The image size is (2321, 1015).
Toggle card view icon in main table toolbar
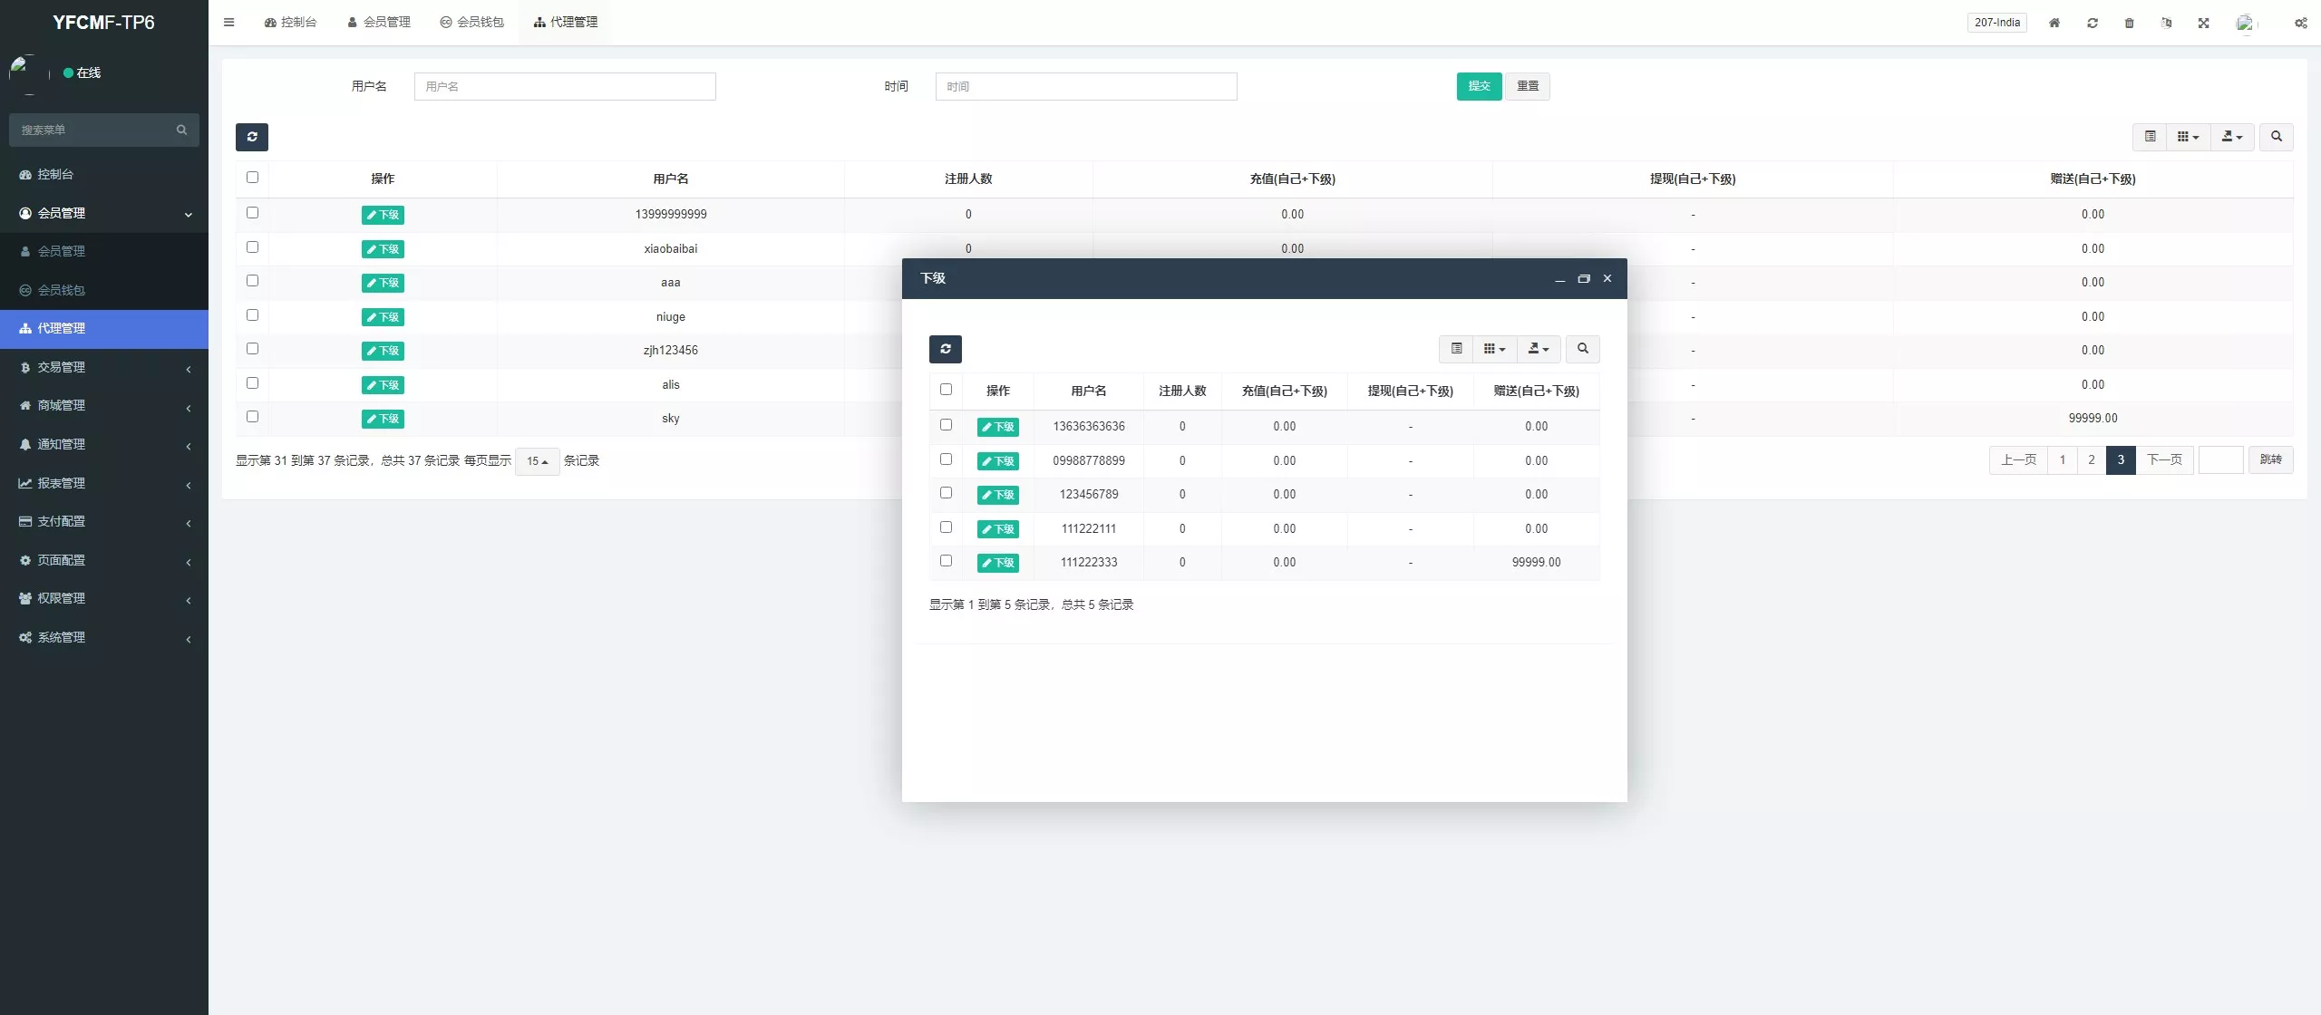(x=2150, y=137)
